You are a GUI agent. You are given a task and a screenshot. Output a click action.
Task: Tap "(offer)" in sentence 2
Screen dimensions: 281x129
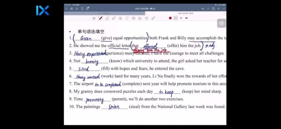[x=173, y=46]
